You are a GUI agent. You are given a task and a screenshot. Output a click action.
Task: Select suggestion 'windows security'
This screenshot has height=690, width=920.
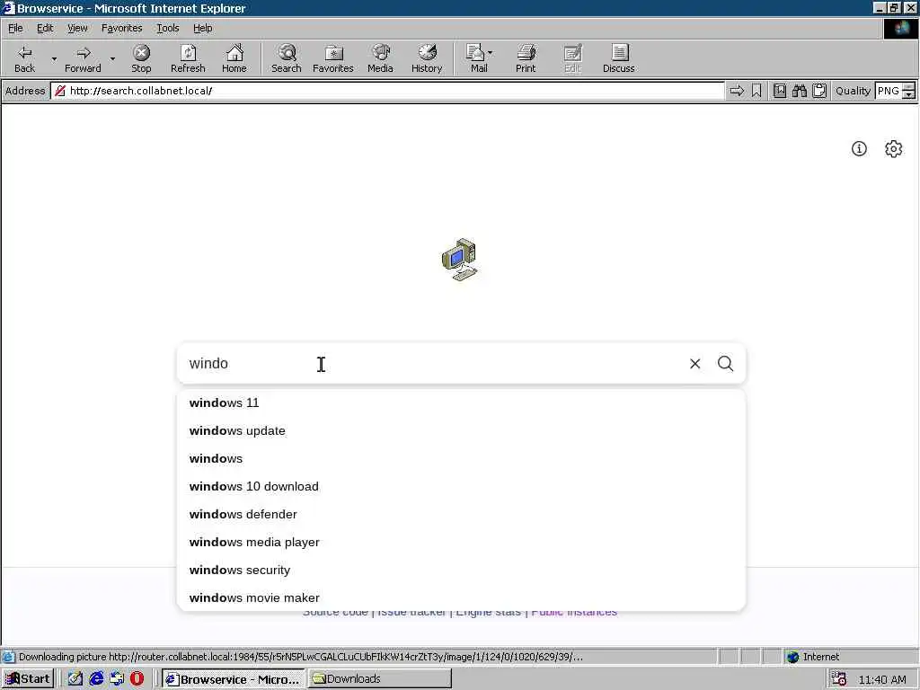click(461, 571)
